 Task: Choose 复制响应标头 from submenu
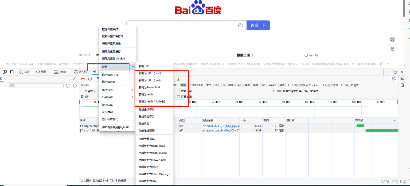tap(155, 117)
